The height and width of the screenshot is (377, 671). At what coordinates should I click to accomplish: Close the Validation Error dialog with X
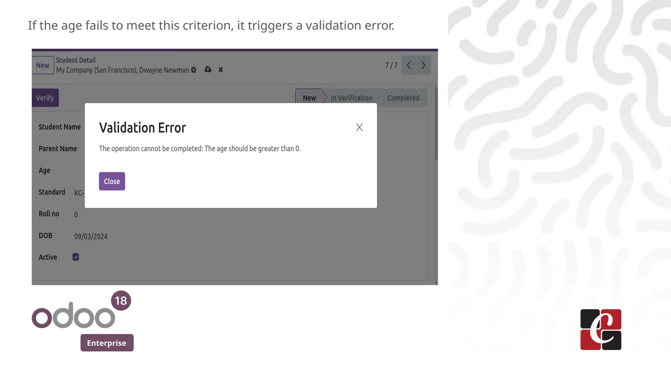[359, 127]
